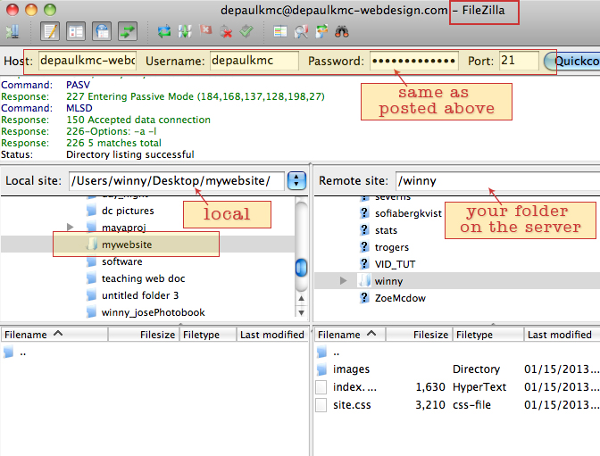Image resolution: width=600 pixels, height=456 pixels.
Task: Select the remote images directory
Action: pyautogui.click(x=457, y=369)
